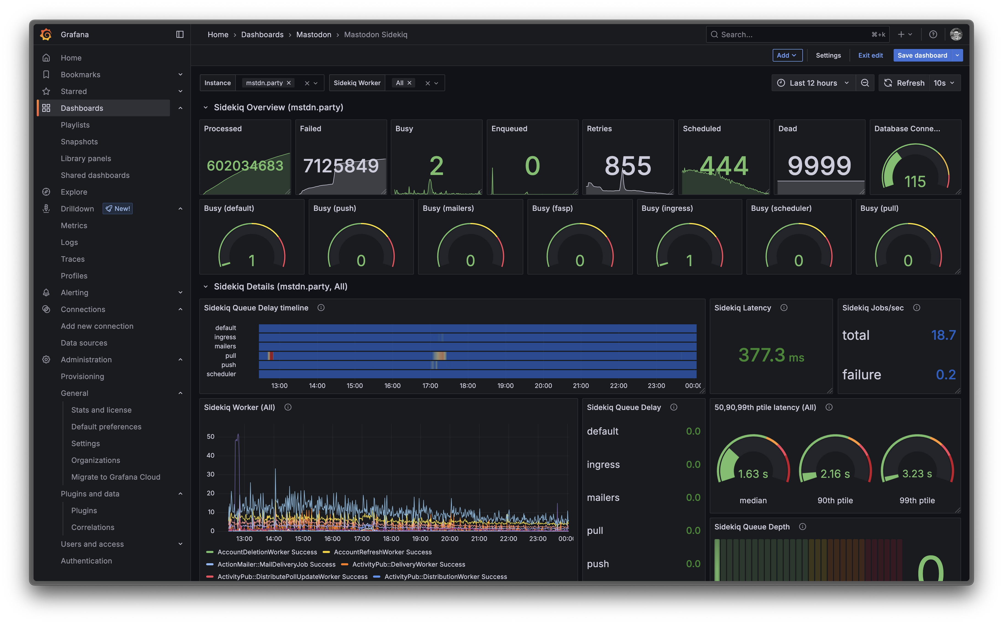
Task: Open the plus new item menu
Action: [x=905, y=34]
